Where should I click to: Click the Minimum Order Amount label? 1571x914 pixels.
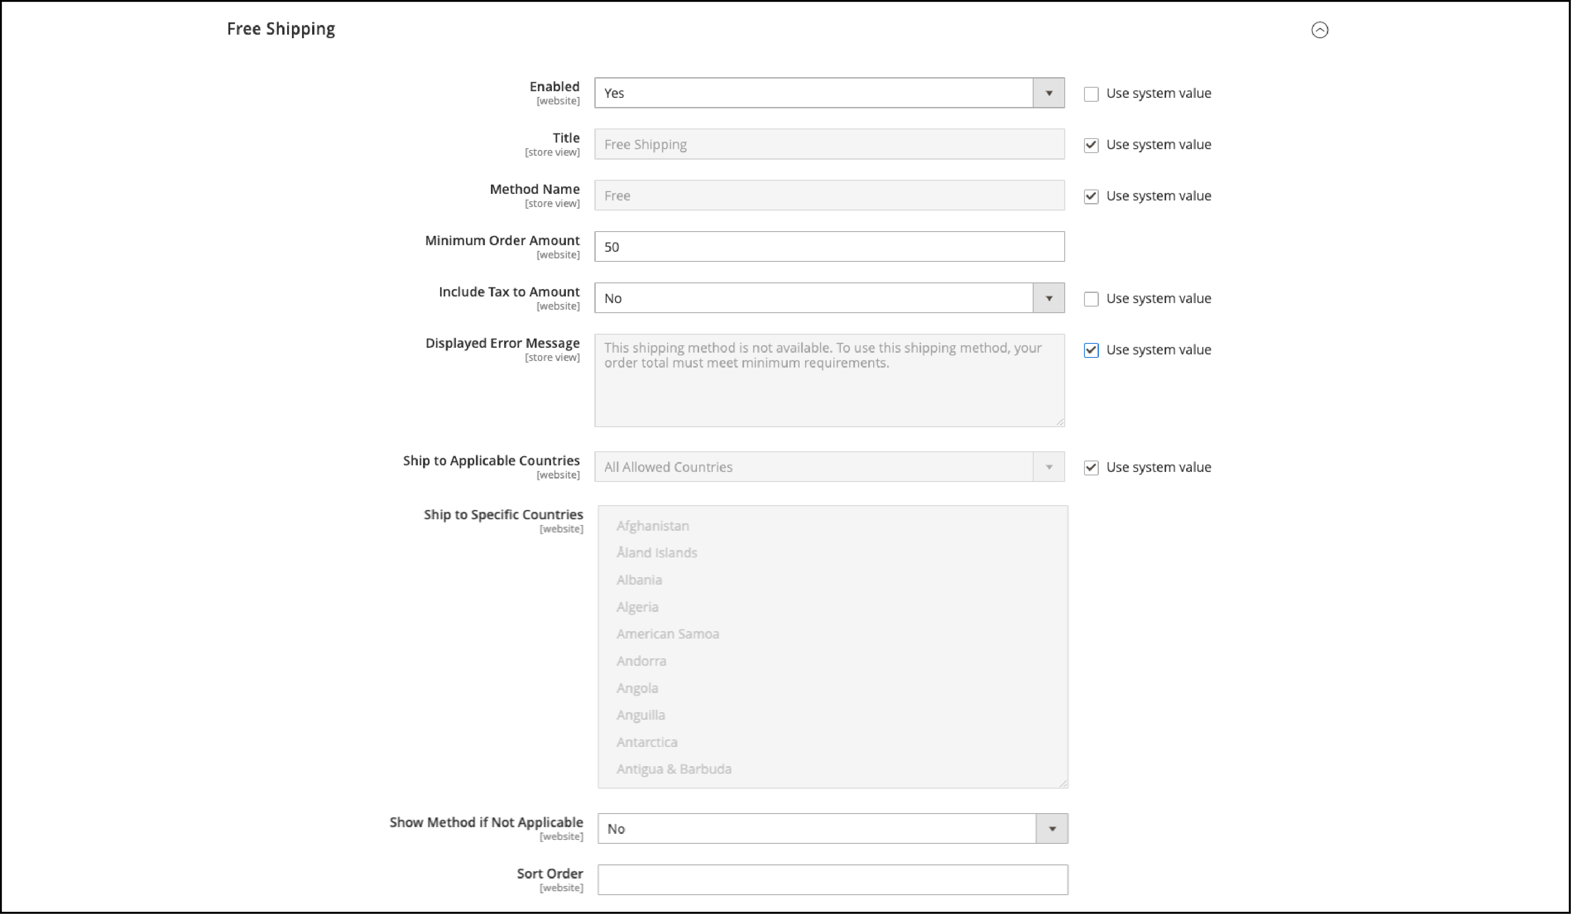click(502, 241)
